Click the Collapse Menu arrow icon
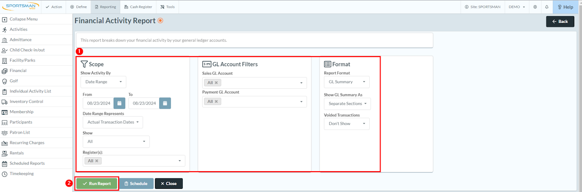This screenshot has width=582, height=192. (x=5, y=19)
